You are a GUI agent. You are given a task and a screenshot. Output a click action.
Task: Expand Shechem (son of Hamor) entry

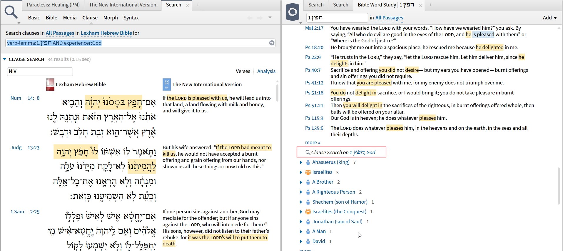(x=301, y=202)
